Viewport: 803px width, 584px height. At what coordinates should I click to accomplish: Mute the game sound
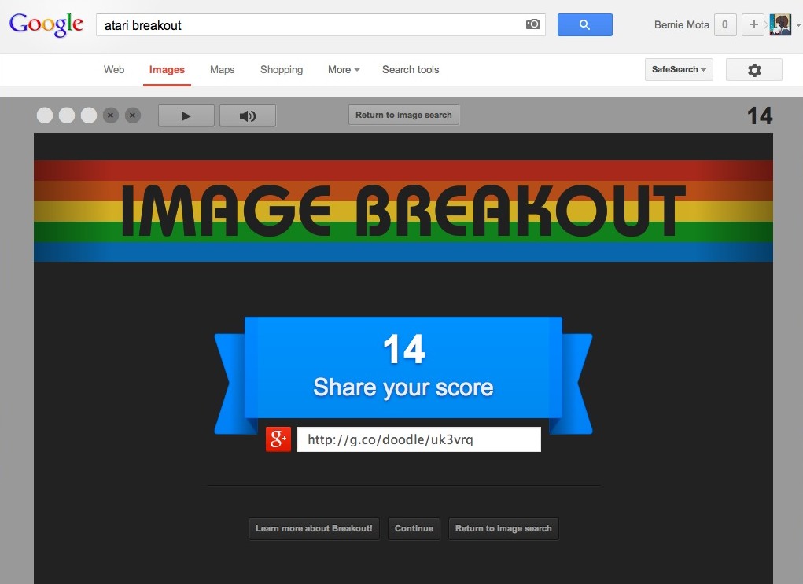click(x=248, y=116)
